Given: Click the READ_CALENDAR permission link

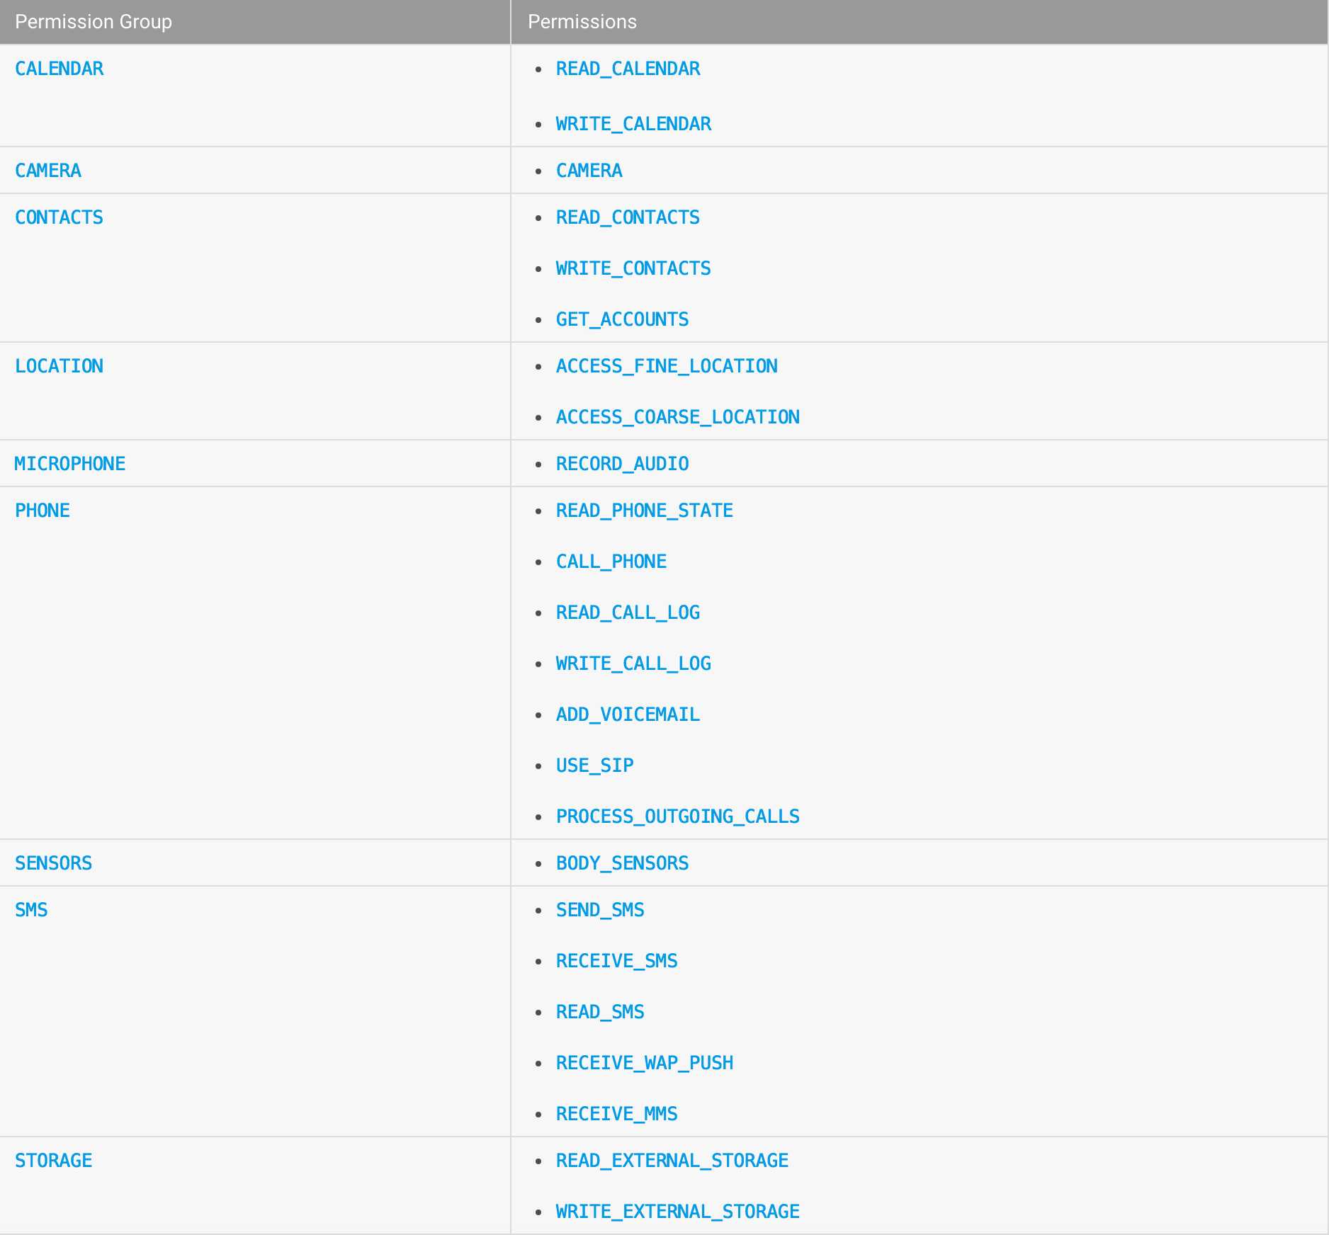Looking at the screenshot, I should tap(628, 69).
